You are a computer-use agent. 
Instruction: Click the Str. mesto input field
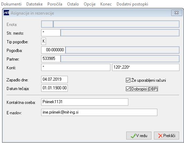[51, 33]
